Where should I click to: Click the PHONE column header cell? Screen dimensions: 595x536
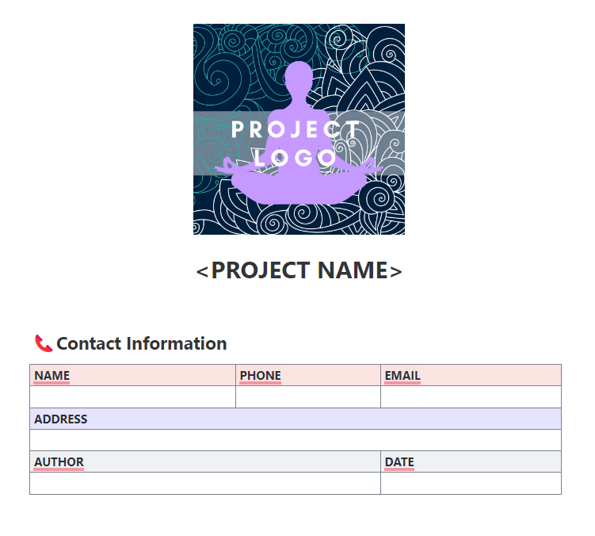pos(308,375)
